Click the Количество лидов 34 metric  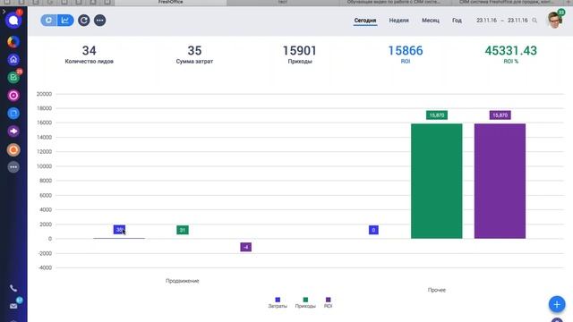[x=90, y=55]
